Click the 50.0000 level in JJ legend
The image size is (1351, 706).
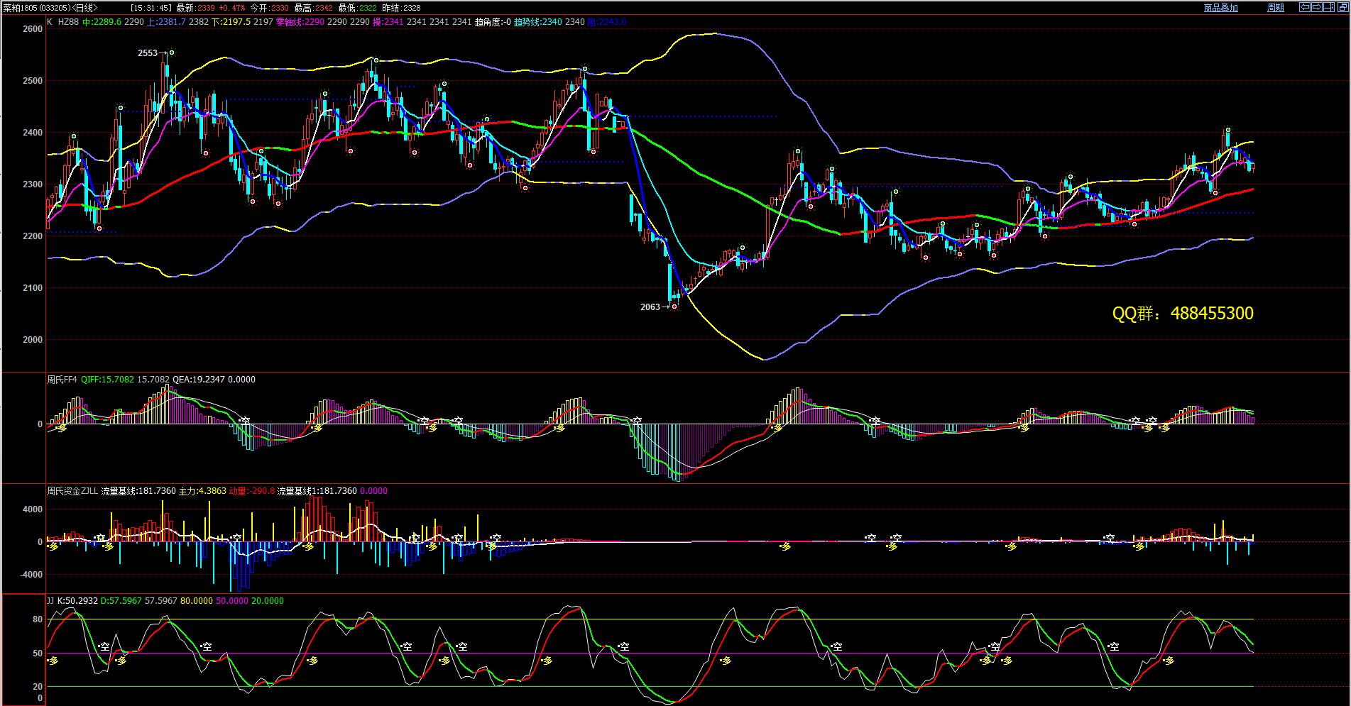231,601
